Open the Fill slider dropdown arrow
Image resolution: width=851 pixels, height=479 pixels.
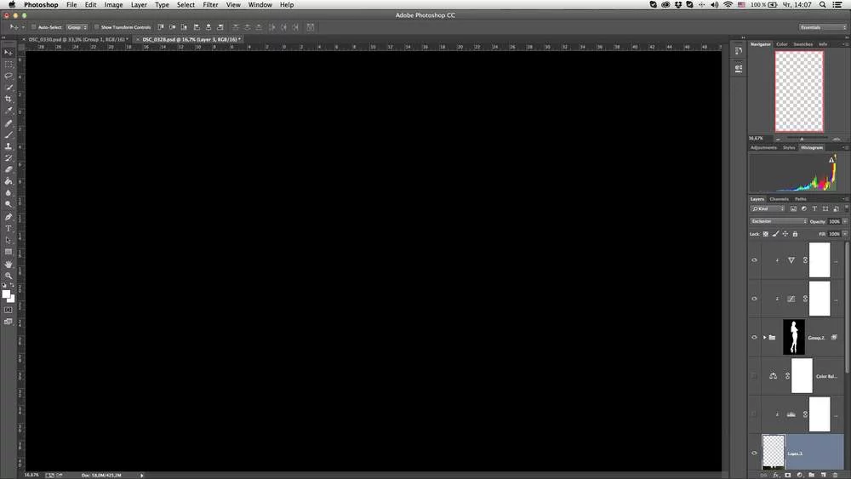click(845, 234)
